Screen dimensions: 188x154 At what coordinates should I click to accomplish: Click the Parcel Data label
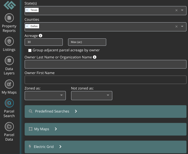click(9, 137)
